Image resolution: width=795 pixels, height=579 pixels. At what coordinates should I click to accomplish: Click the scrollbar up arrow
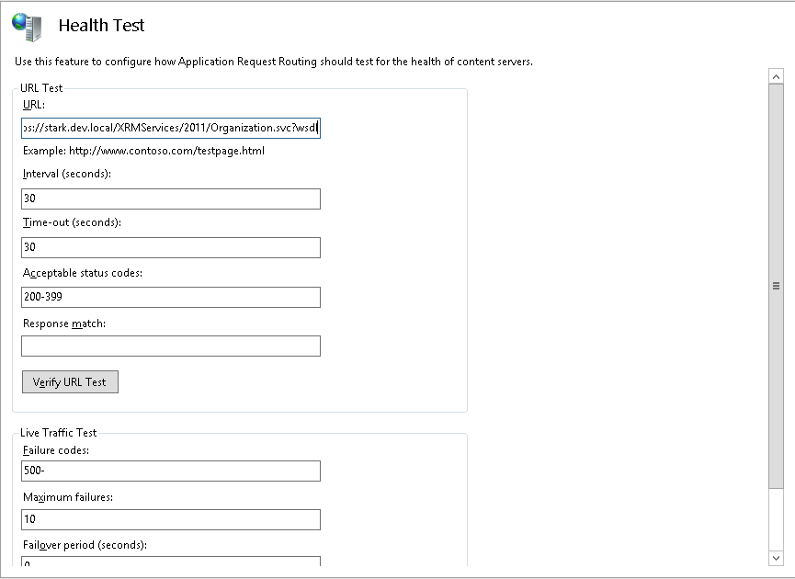pos(776,76)
